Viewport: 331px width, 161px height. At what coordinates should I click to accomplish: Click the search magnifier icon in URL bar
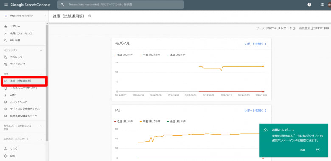tap(62, 5)
